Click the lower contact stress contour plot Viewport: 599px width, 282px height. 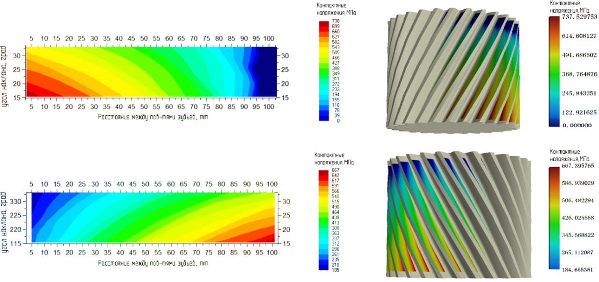click(x=150, y=218)
